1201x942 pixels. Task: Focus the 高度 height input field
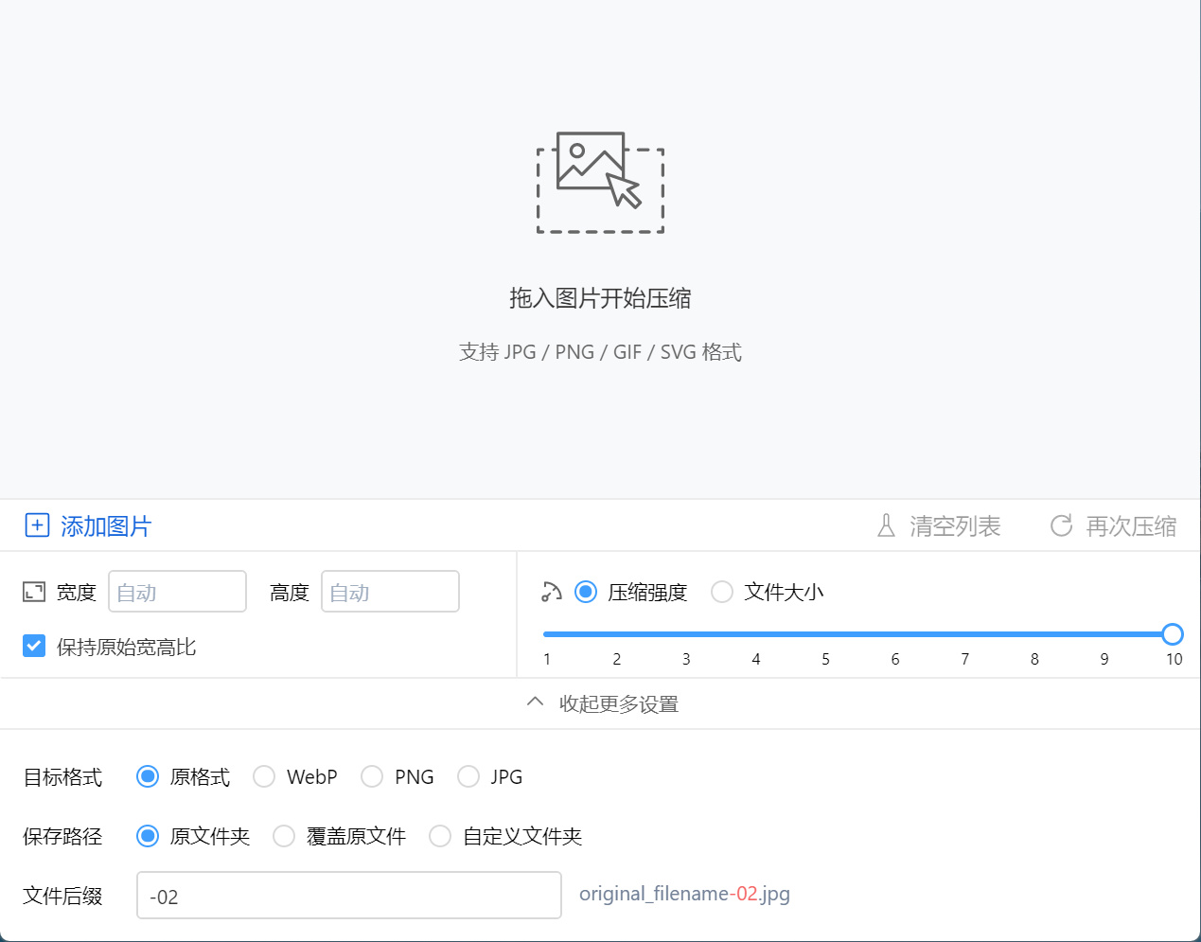pos(390,592)
